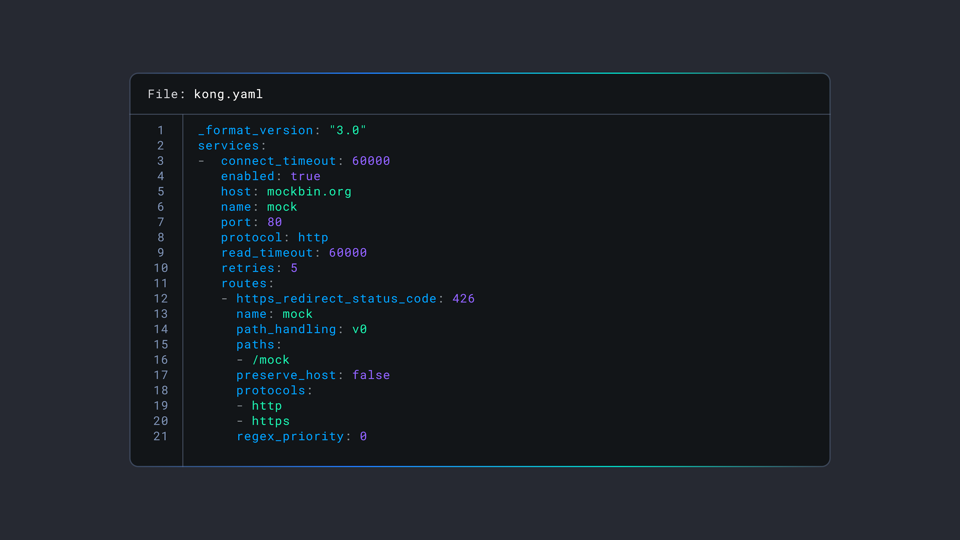This screenshot has height=540, width=960.
Task: Click the https protocol list item
Action: coord(270,421)
